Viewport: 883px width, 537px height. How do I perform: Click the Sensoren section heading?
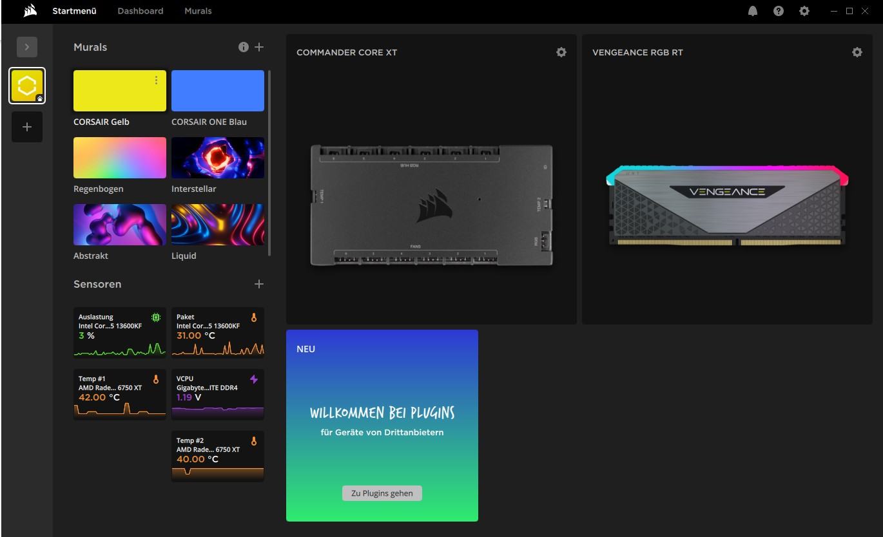pyautogui.click(x=97, y=284)
